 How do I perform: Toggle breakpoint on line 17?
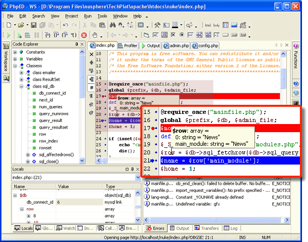tap(104, 96)
